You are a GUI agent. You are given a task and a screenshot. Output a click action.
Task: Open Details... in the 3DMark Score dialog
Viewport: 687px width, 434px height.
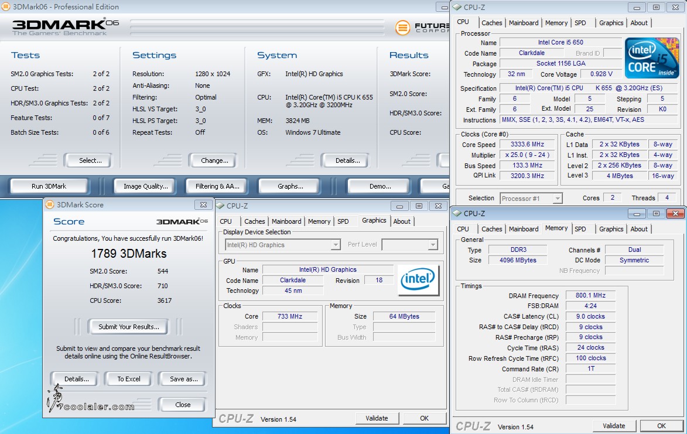(74, 380)
